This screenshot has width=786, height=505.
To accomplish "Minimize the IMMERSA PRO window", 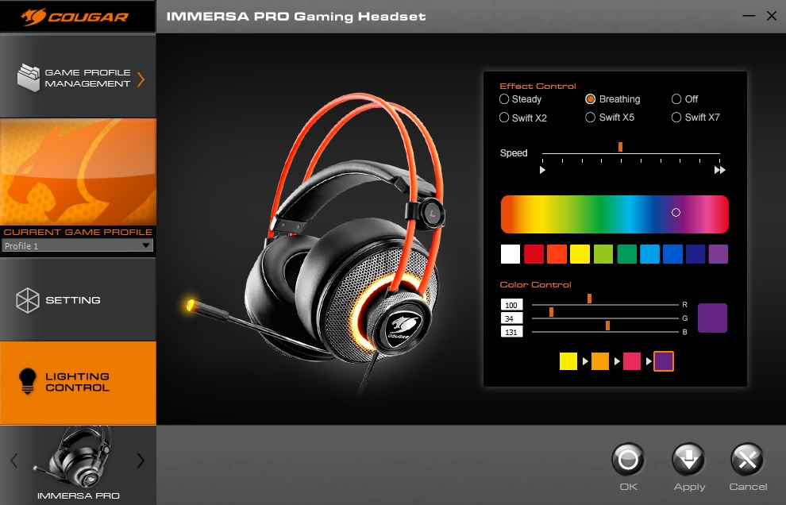I will point(749,16).
